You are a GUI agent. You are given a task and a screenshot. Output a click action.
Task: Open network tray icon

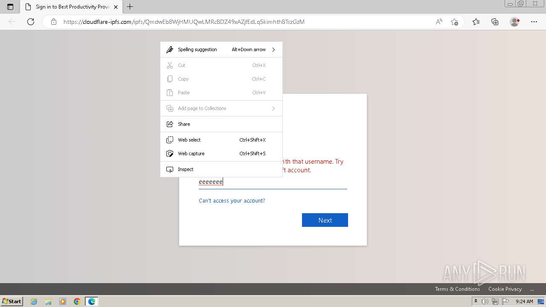(495, 301)
